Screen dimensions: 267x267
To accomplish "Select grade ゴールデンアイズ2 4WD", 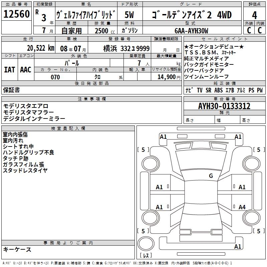I will tap(192, 15).
